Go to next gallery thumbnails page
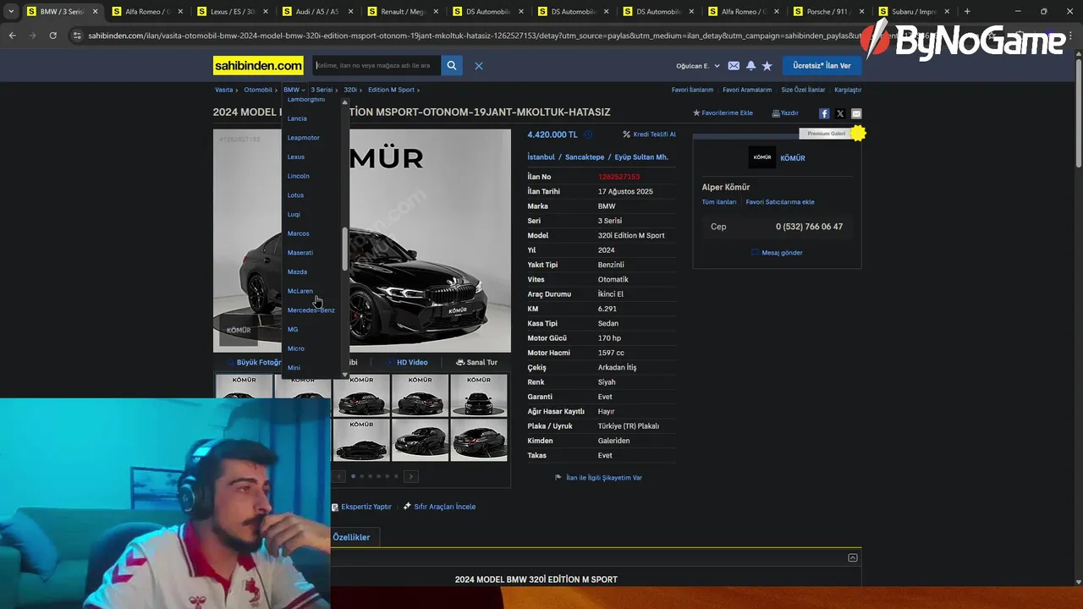 coord(411,476)
